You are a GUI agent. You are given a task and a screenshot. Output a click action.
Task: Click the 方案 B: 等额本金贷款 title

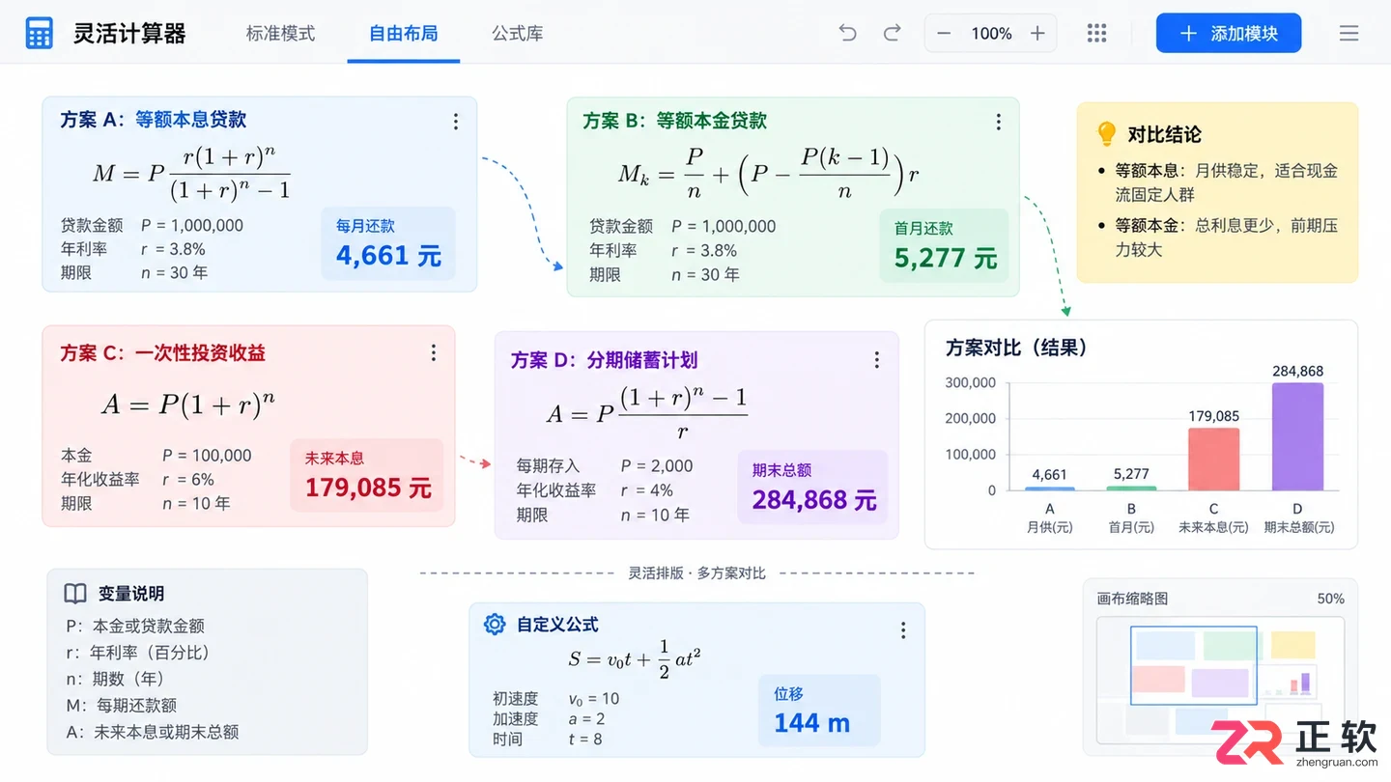click(674, 121)
